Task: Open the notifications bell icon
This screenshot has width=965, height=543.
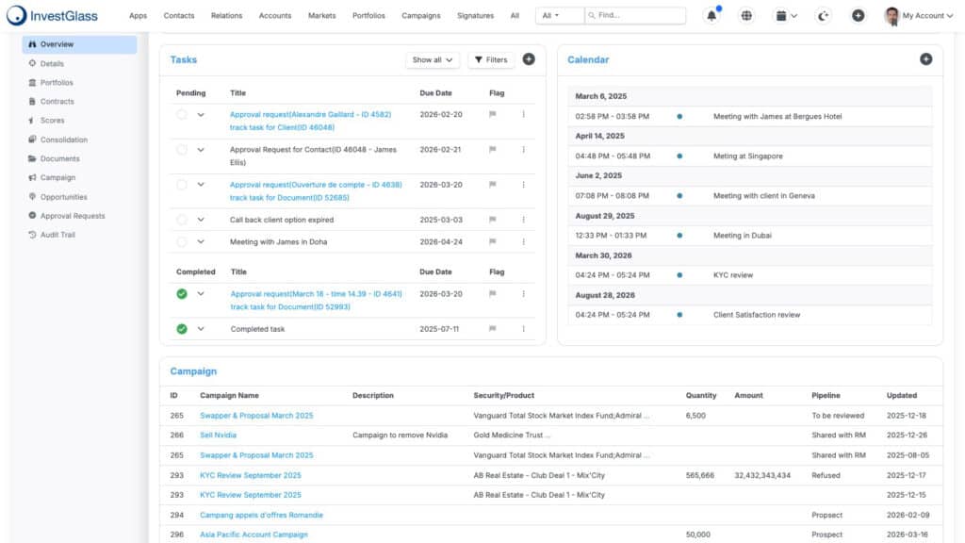Action: coord(711,15)
